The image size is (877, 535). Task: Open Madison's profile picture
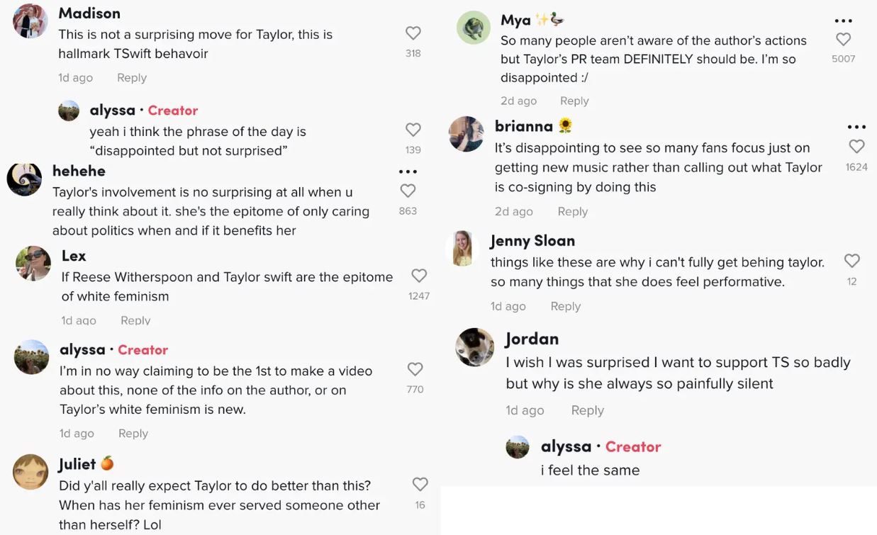click(30, 21)
